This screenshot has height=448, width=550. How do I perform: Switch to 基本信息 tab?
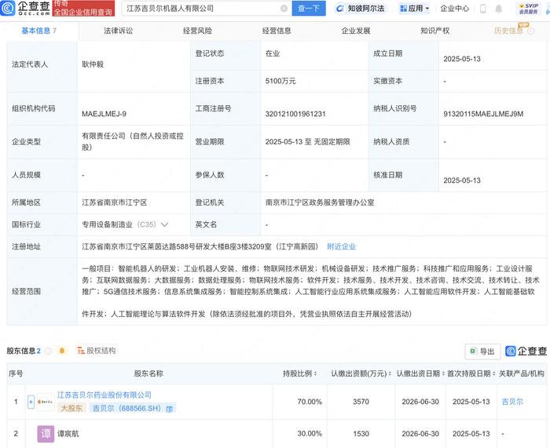tap(38, 31)
